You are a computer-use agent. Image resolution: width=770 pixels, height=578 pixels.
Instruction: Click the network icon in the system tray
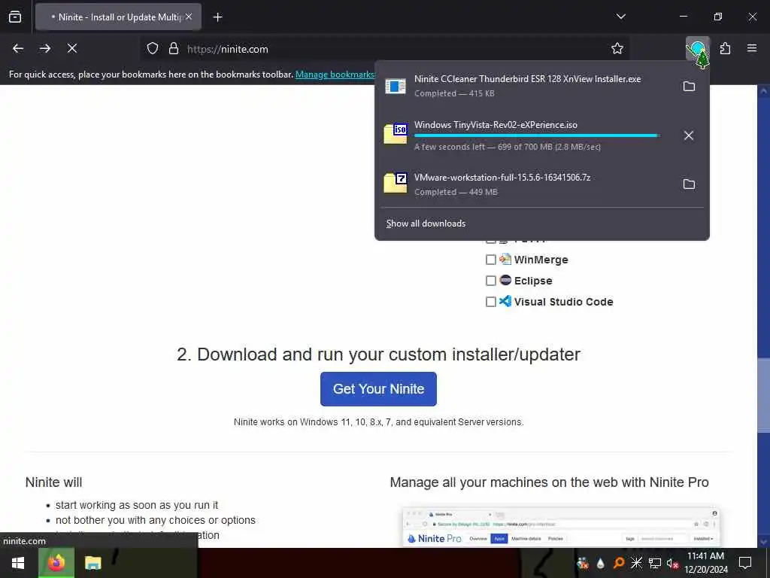pyautogui.click(x=655, y=563)
